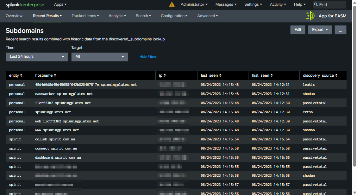
Task: Click the Hide Filters link
Action: 148,57
